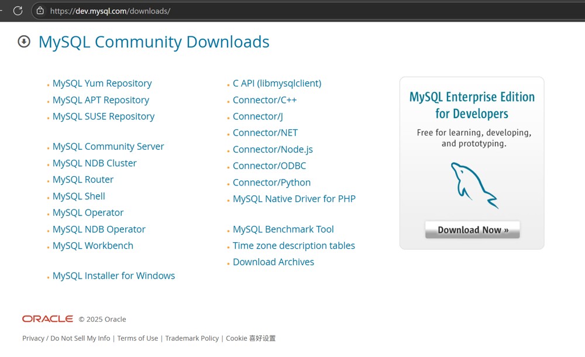Open Cookie 喜好设置 preferences link
This screenshot has width=585, height=357.
coord(251,338)
